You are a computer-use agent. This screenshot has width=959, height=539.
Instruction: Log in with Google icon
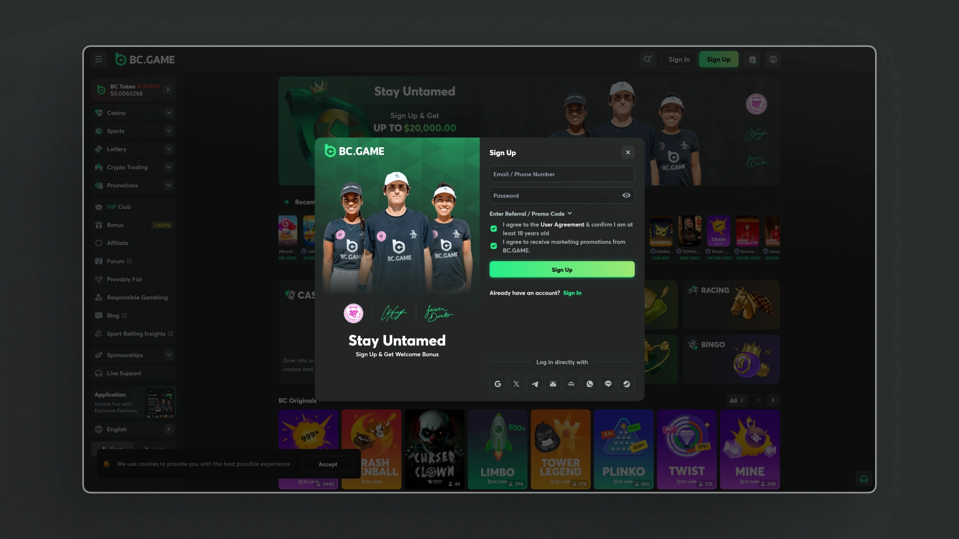pyautogui.click(x=497, y=384)
